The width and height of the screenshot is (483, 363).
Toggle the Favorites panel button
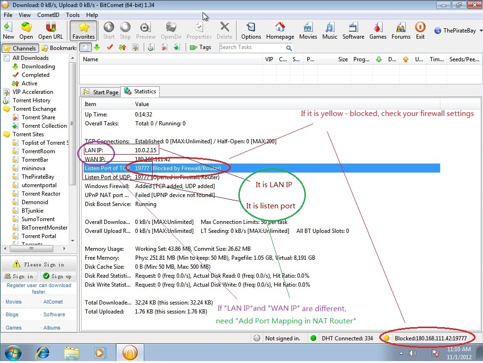coord(83,31)
